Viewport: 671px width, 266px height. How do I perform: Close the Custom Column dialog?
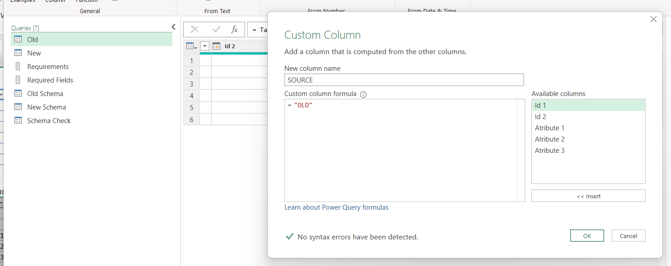click(x=653, y=19)
